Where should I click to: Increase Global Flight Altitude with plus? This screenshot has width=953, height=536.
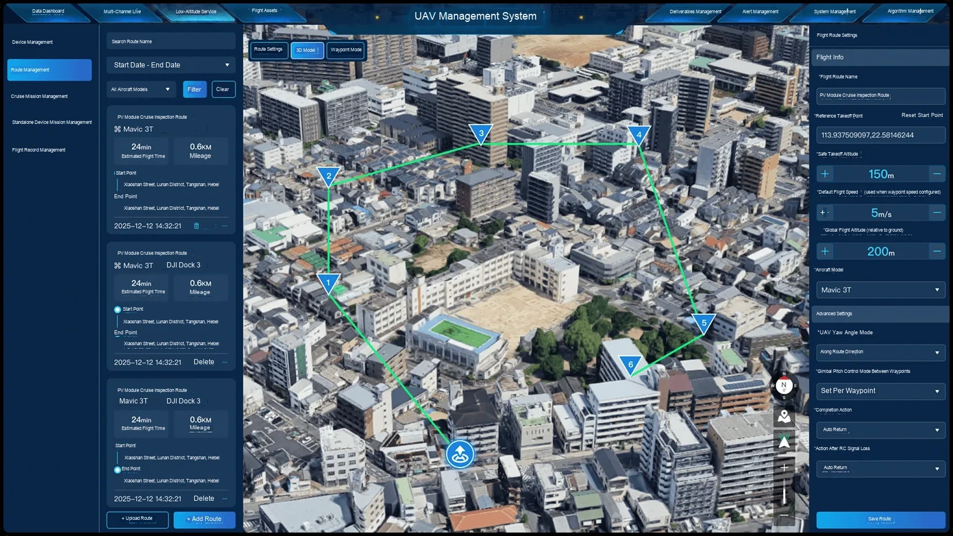pyautogui.click(x=825, y=251)
